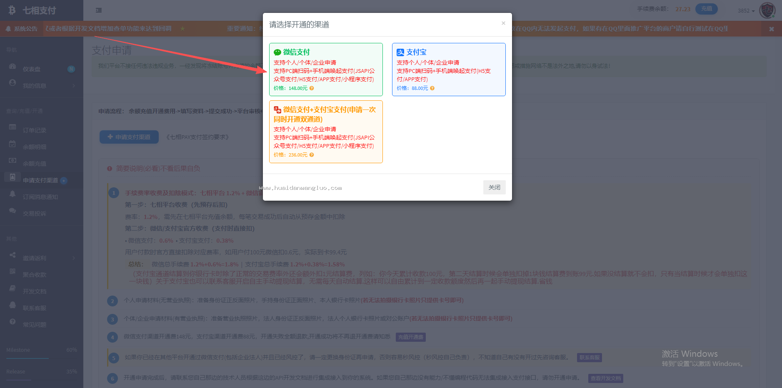
Task: Click help icon beside 148.00元 price
Action: 312,88
